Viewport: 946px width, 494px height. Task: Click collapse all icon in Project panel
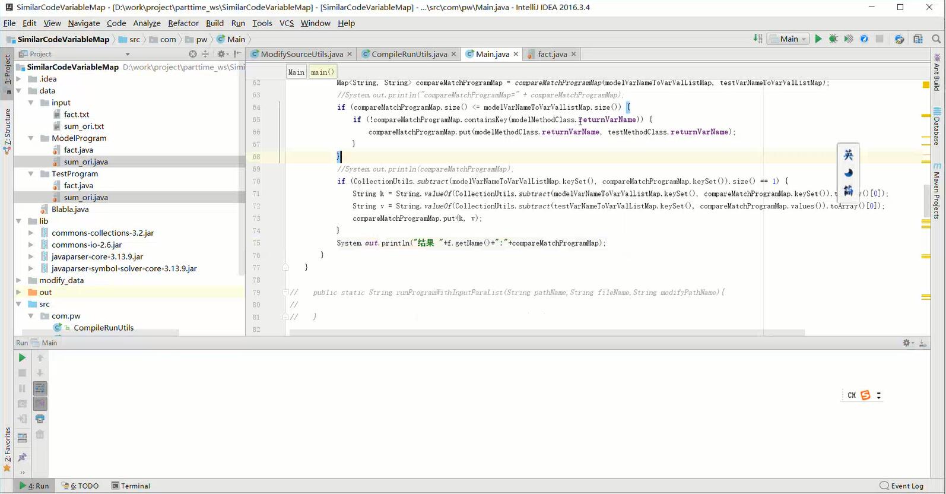pos(205,54)
